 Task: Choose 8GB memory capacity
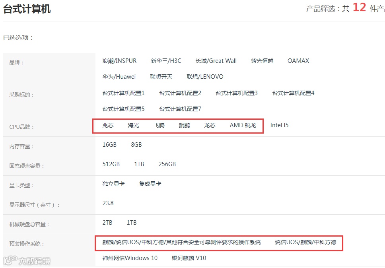click(x=136, y=145)
